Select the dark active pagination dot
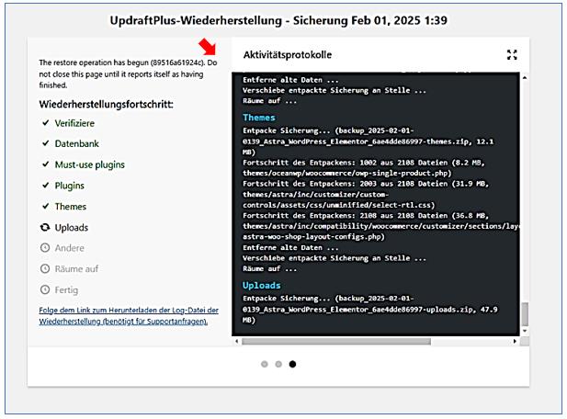 pos(292,364)
